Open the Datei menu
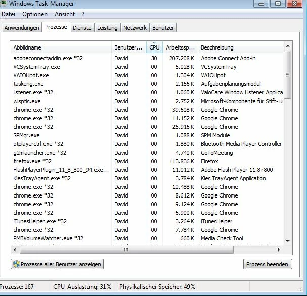Image resolution: width=307 pixels, height=296 pixels. click(9, 14)
